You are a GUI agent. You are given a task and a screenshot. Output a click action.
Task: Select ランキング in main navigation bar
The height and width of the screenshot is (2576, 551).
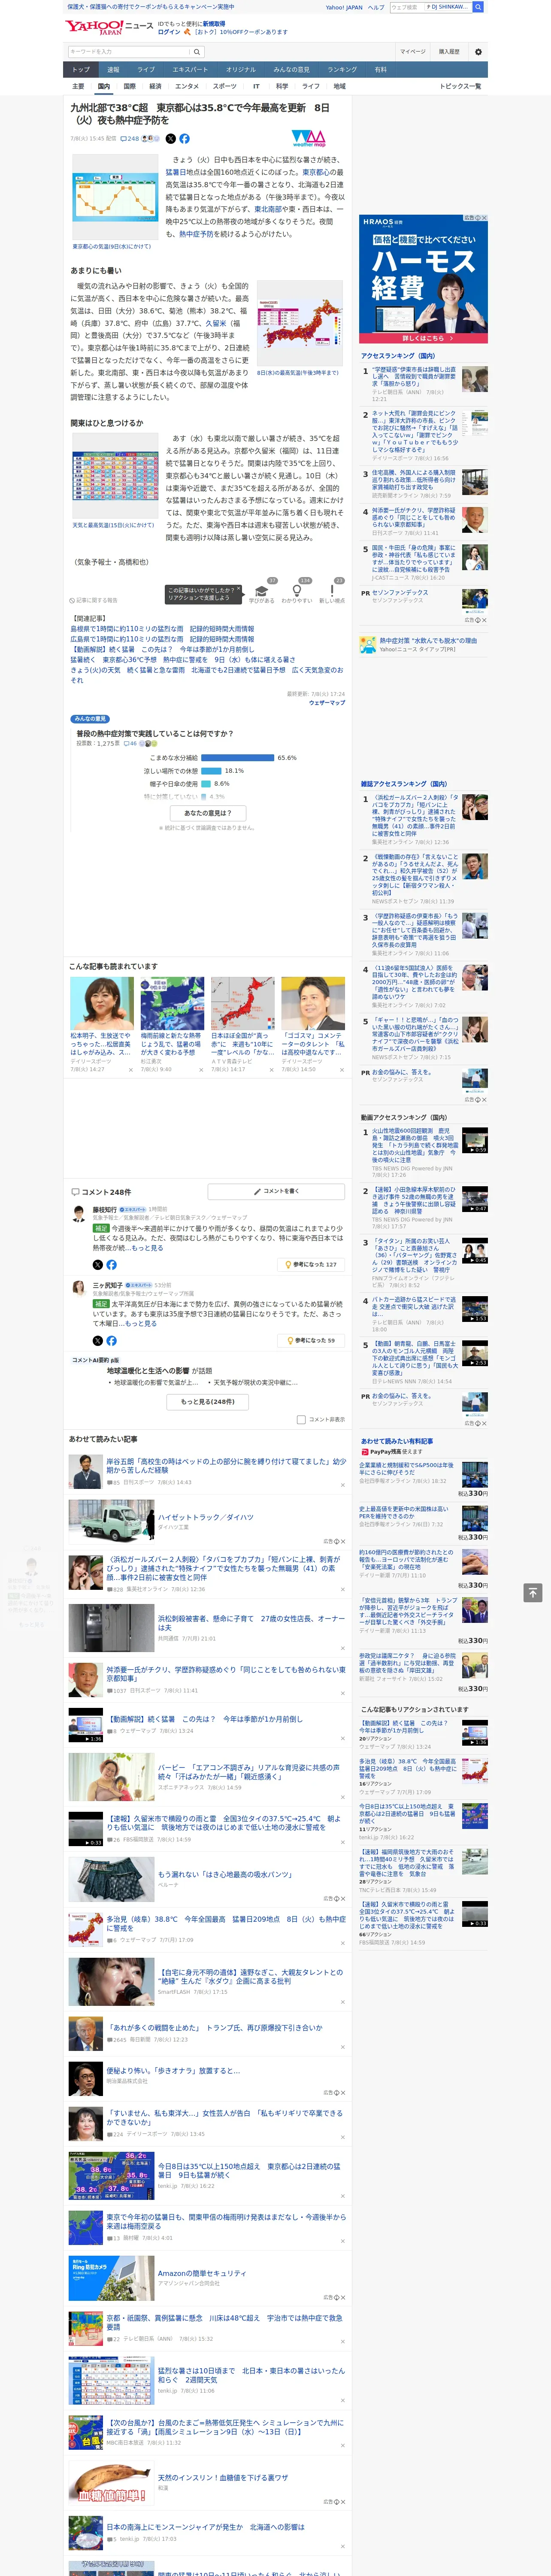(342, 70)
